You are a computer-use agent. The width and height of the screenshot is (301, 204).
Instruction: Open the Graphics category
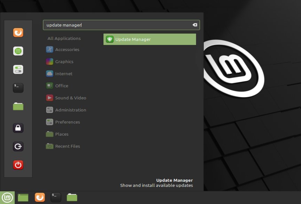[64, 61]
